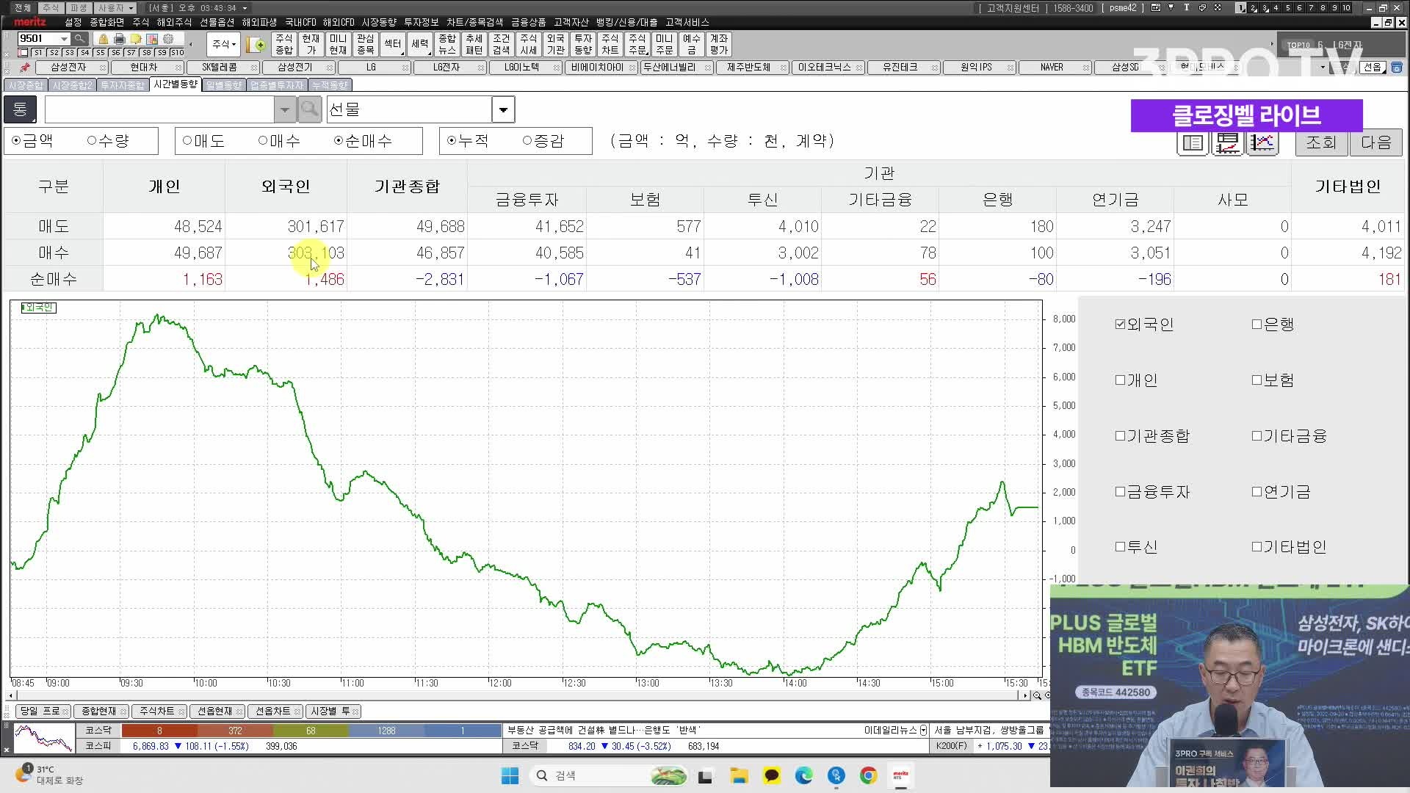This screenshot has width=1410, height=793.
Task: Switch to chart-only view icon
Action: coord(1262,142)
